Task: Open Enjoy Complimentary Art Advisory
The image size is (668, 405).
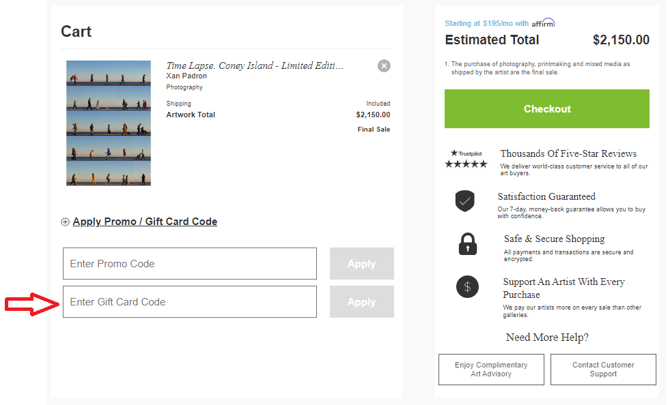Action: (491, 370)
